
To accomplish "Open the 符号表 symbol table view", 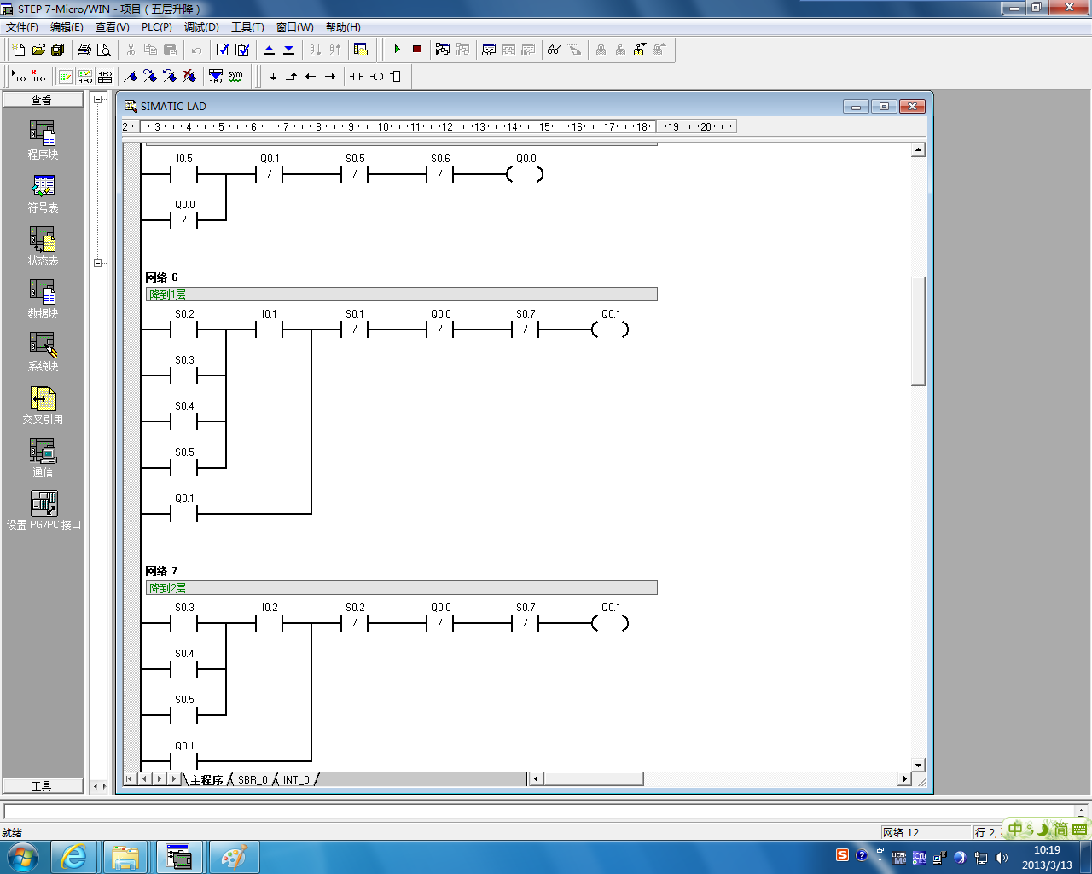I will pyautogui.click(x=43, y=194).
